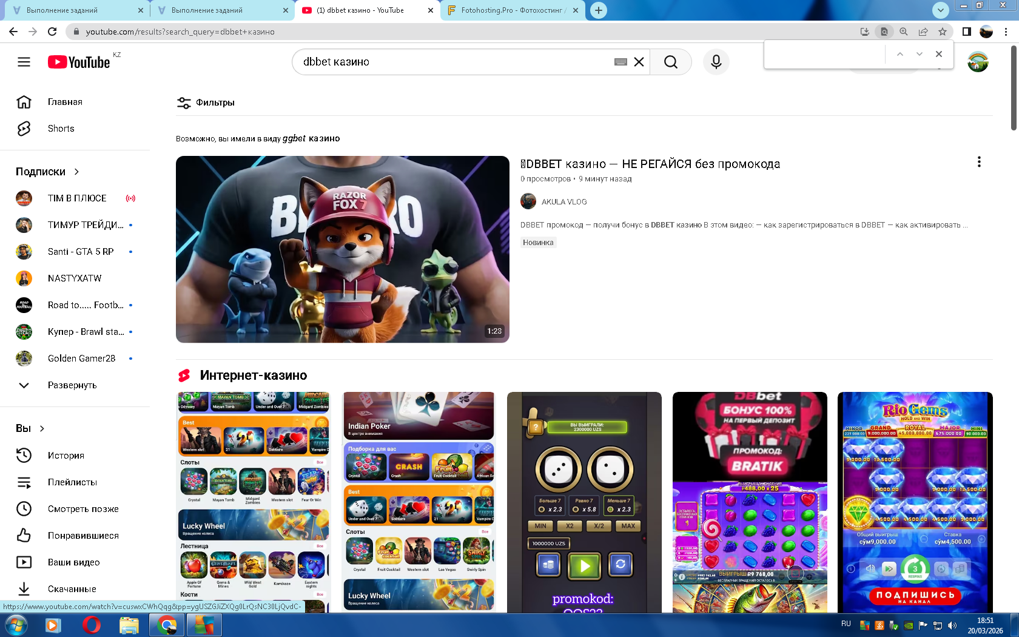Image resolution: width=1019 pixels, height=637 pixels.
Task: Launch Opera from the taskbar
Action: pos(91,625)
